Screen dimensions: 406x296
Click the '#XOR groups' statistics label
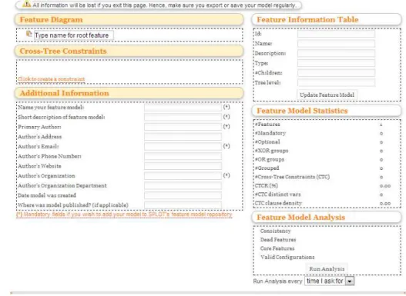coord(272,151)
